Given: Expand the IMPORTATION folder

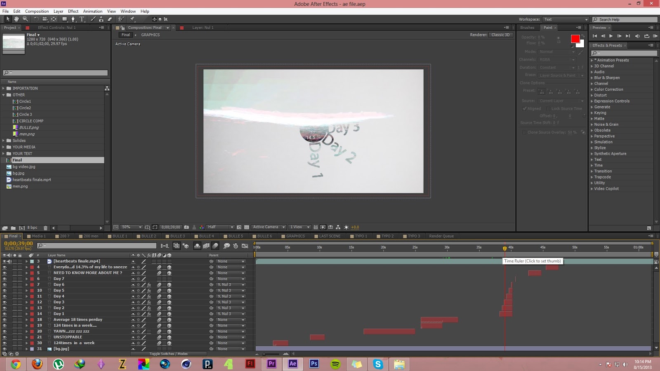Looking at the screenshot, I should [x=4, y=88].
